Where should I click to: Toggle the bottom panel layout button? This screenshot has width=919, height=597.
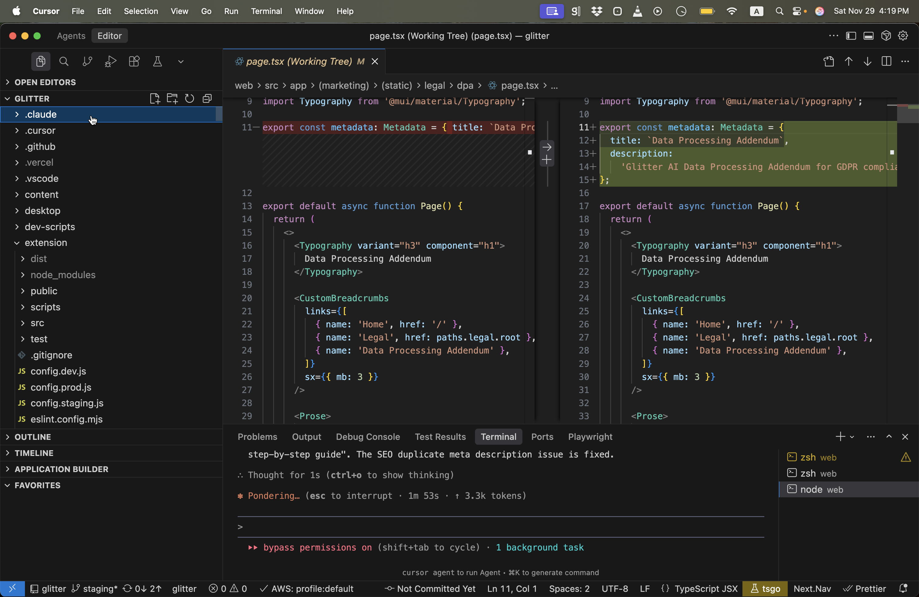coord(869,36)
